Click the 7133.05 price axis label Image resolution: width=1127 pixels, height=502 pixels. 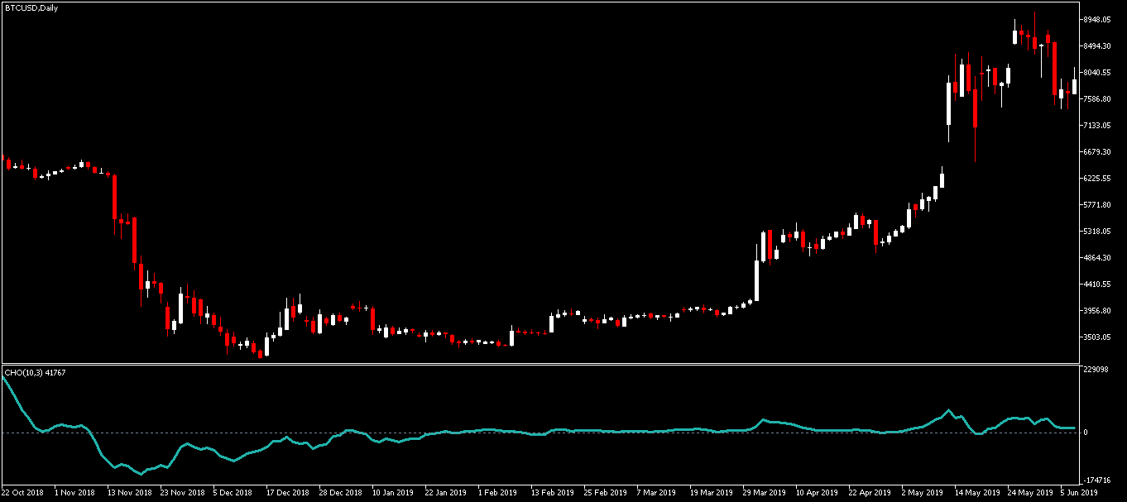[x=1102, y=126]
